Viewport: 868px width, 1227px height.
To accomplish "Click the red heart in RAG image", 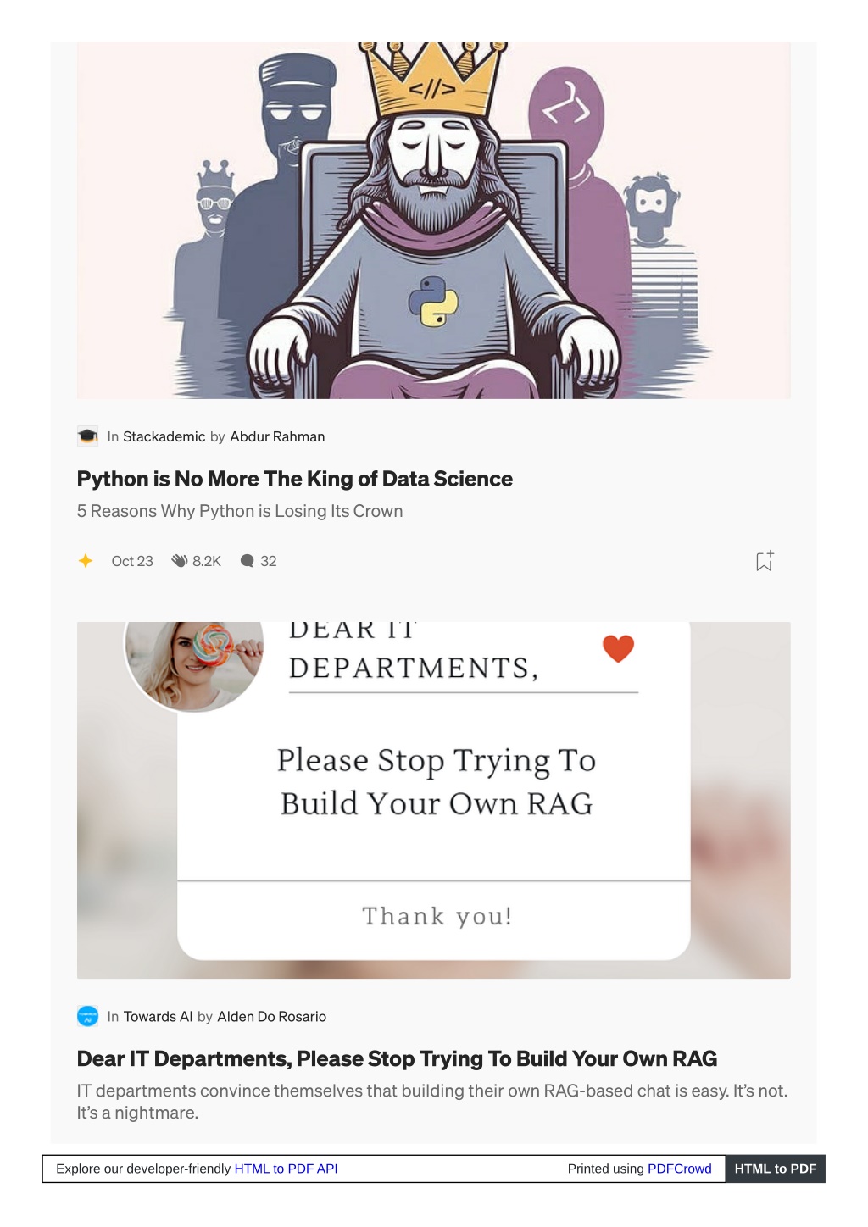I will (x=619, y=648).
